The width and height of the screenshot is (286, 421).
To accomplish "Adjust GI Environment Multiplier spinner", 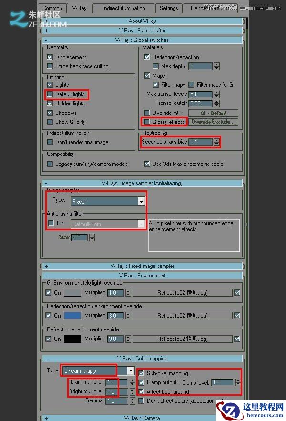I will (x=128, y=293).
